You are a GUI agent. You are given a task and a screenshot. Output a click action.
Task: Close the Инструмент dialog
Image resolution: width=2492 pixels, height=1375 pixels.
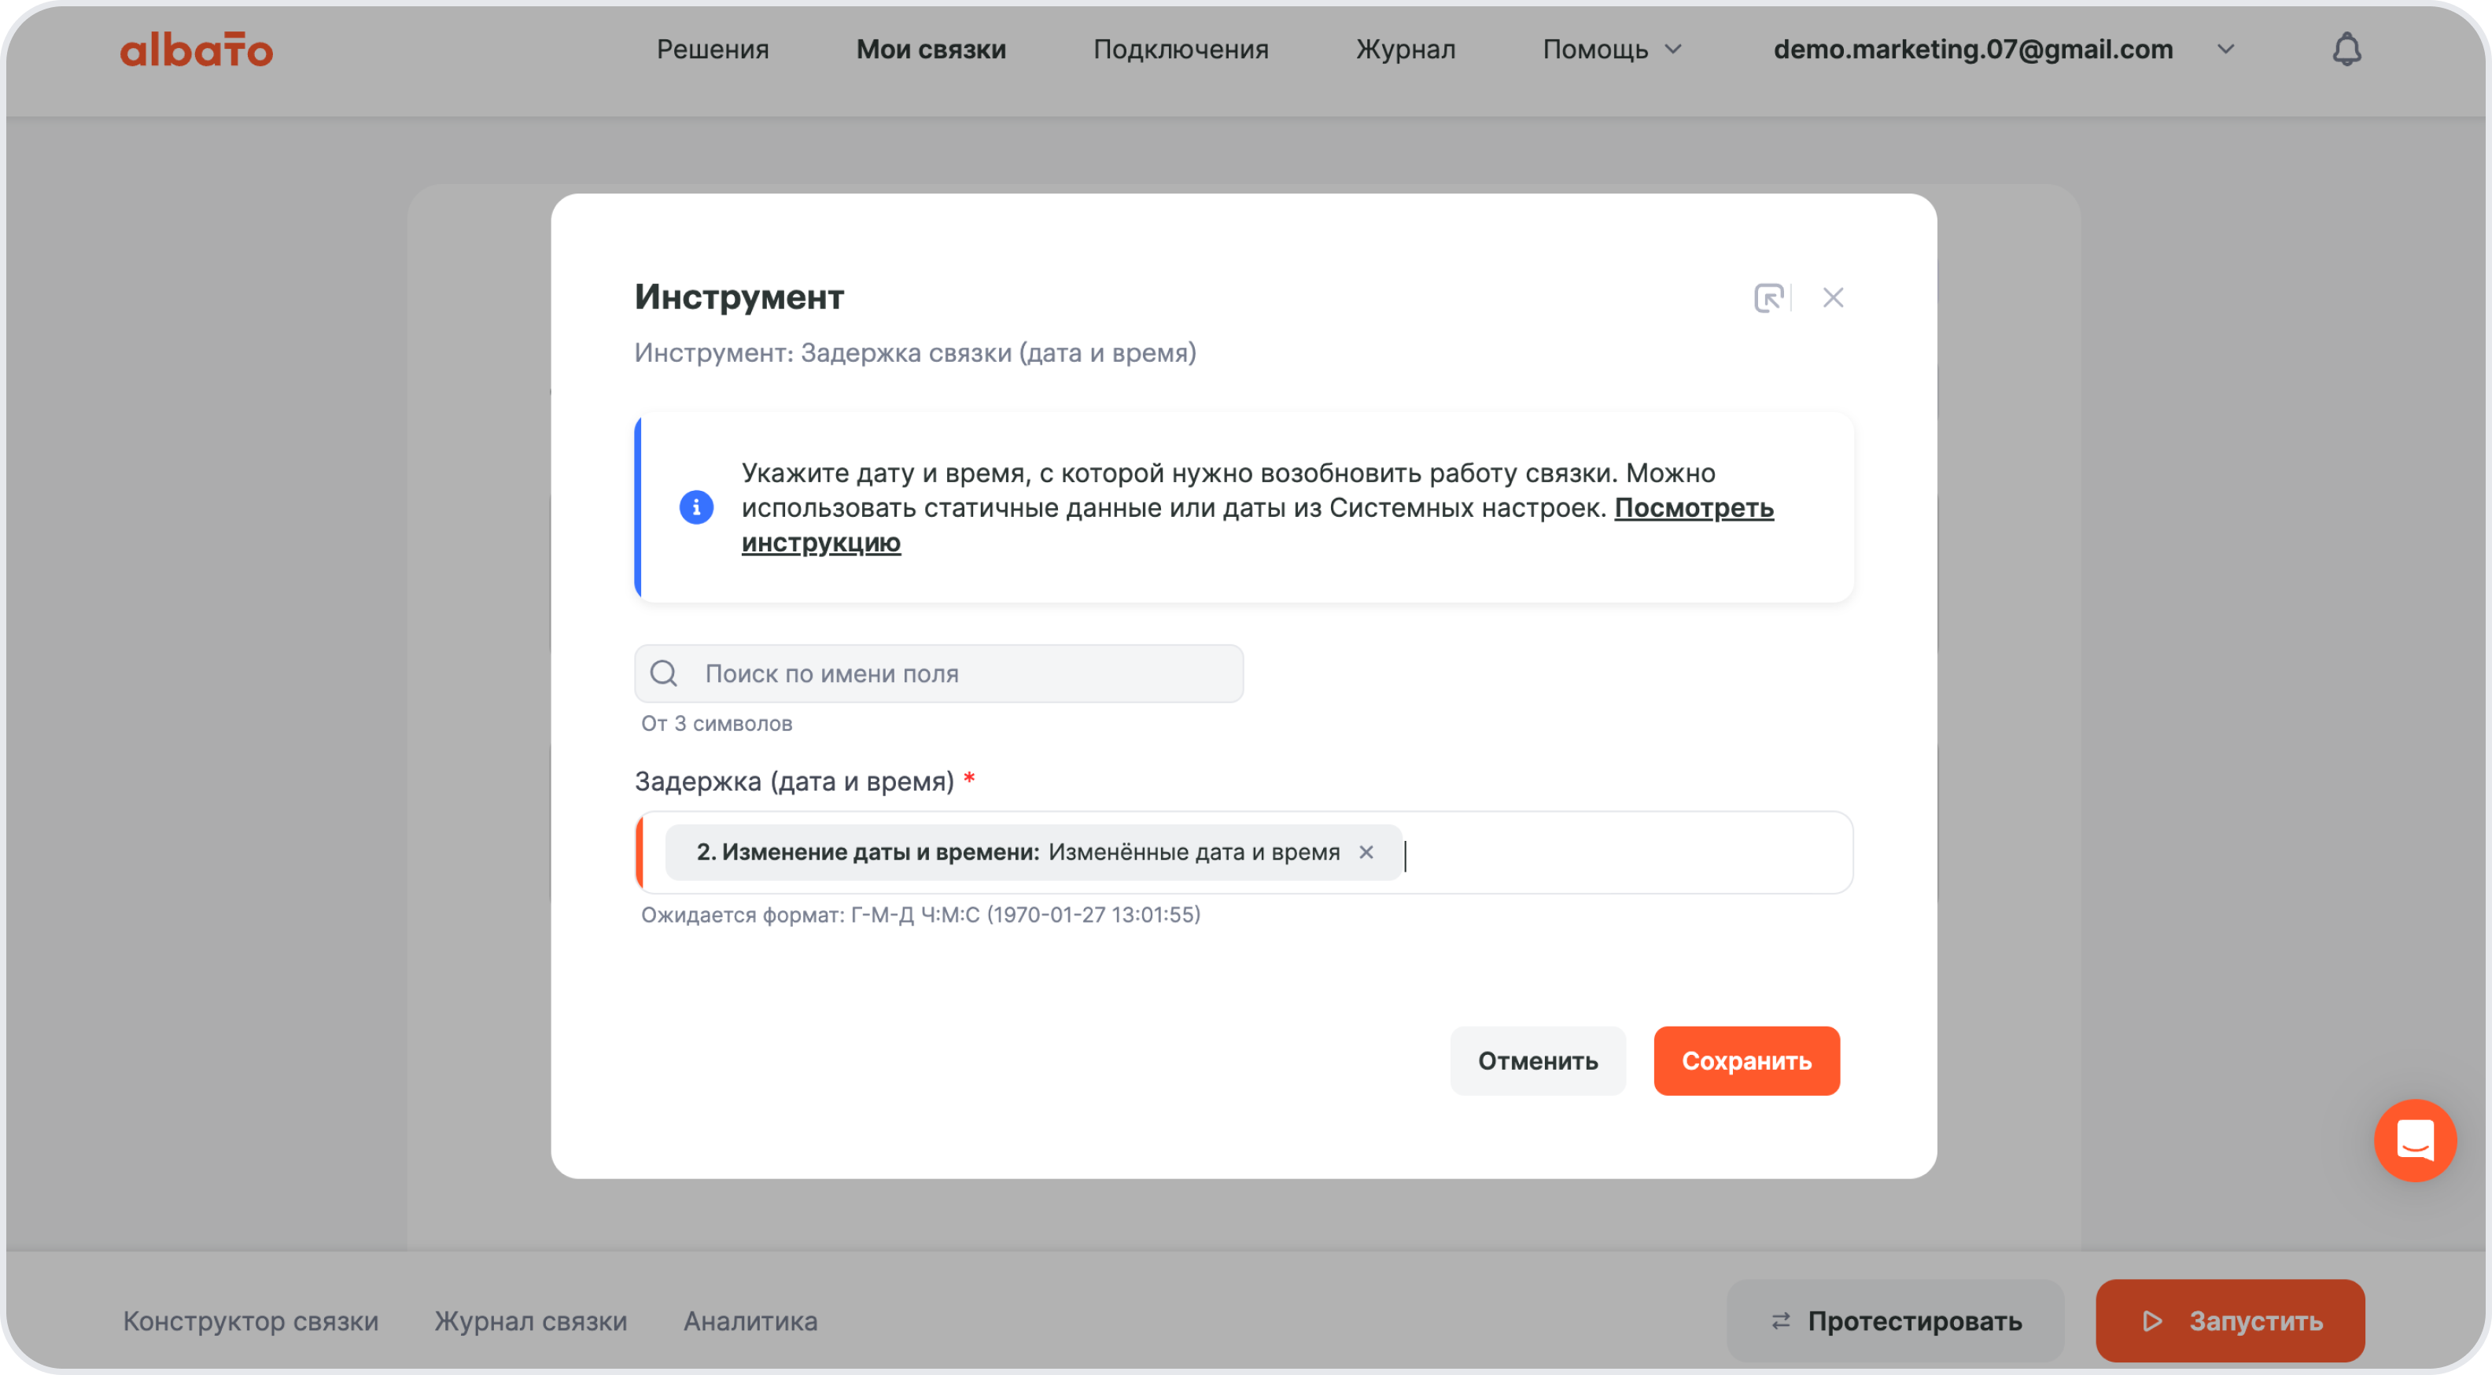(x=1833, y=297)
